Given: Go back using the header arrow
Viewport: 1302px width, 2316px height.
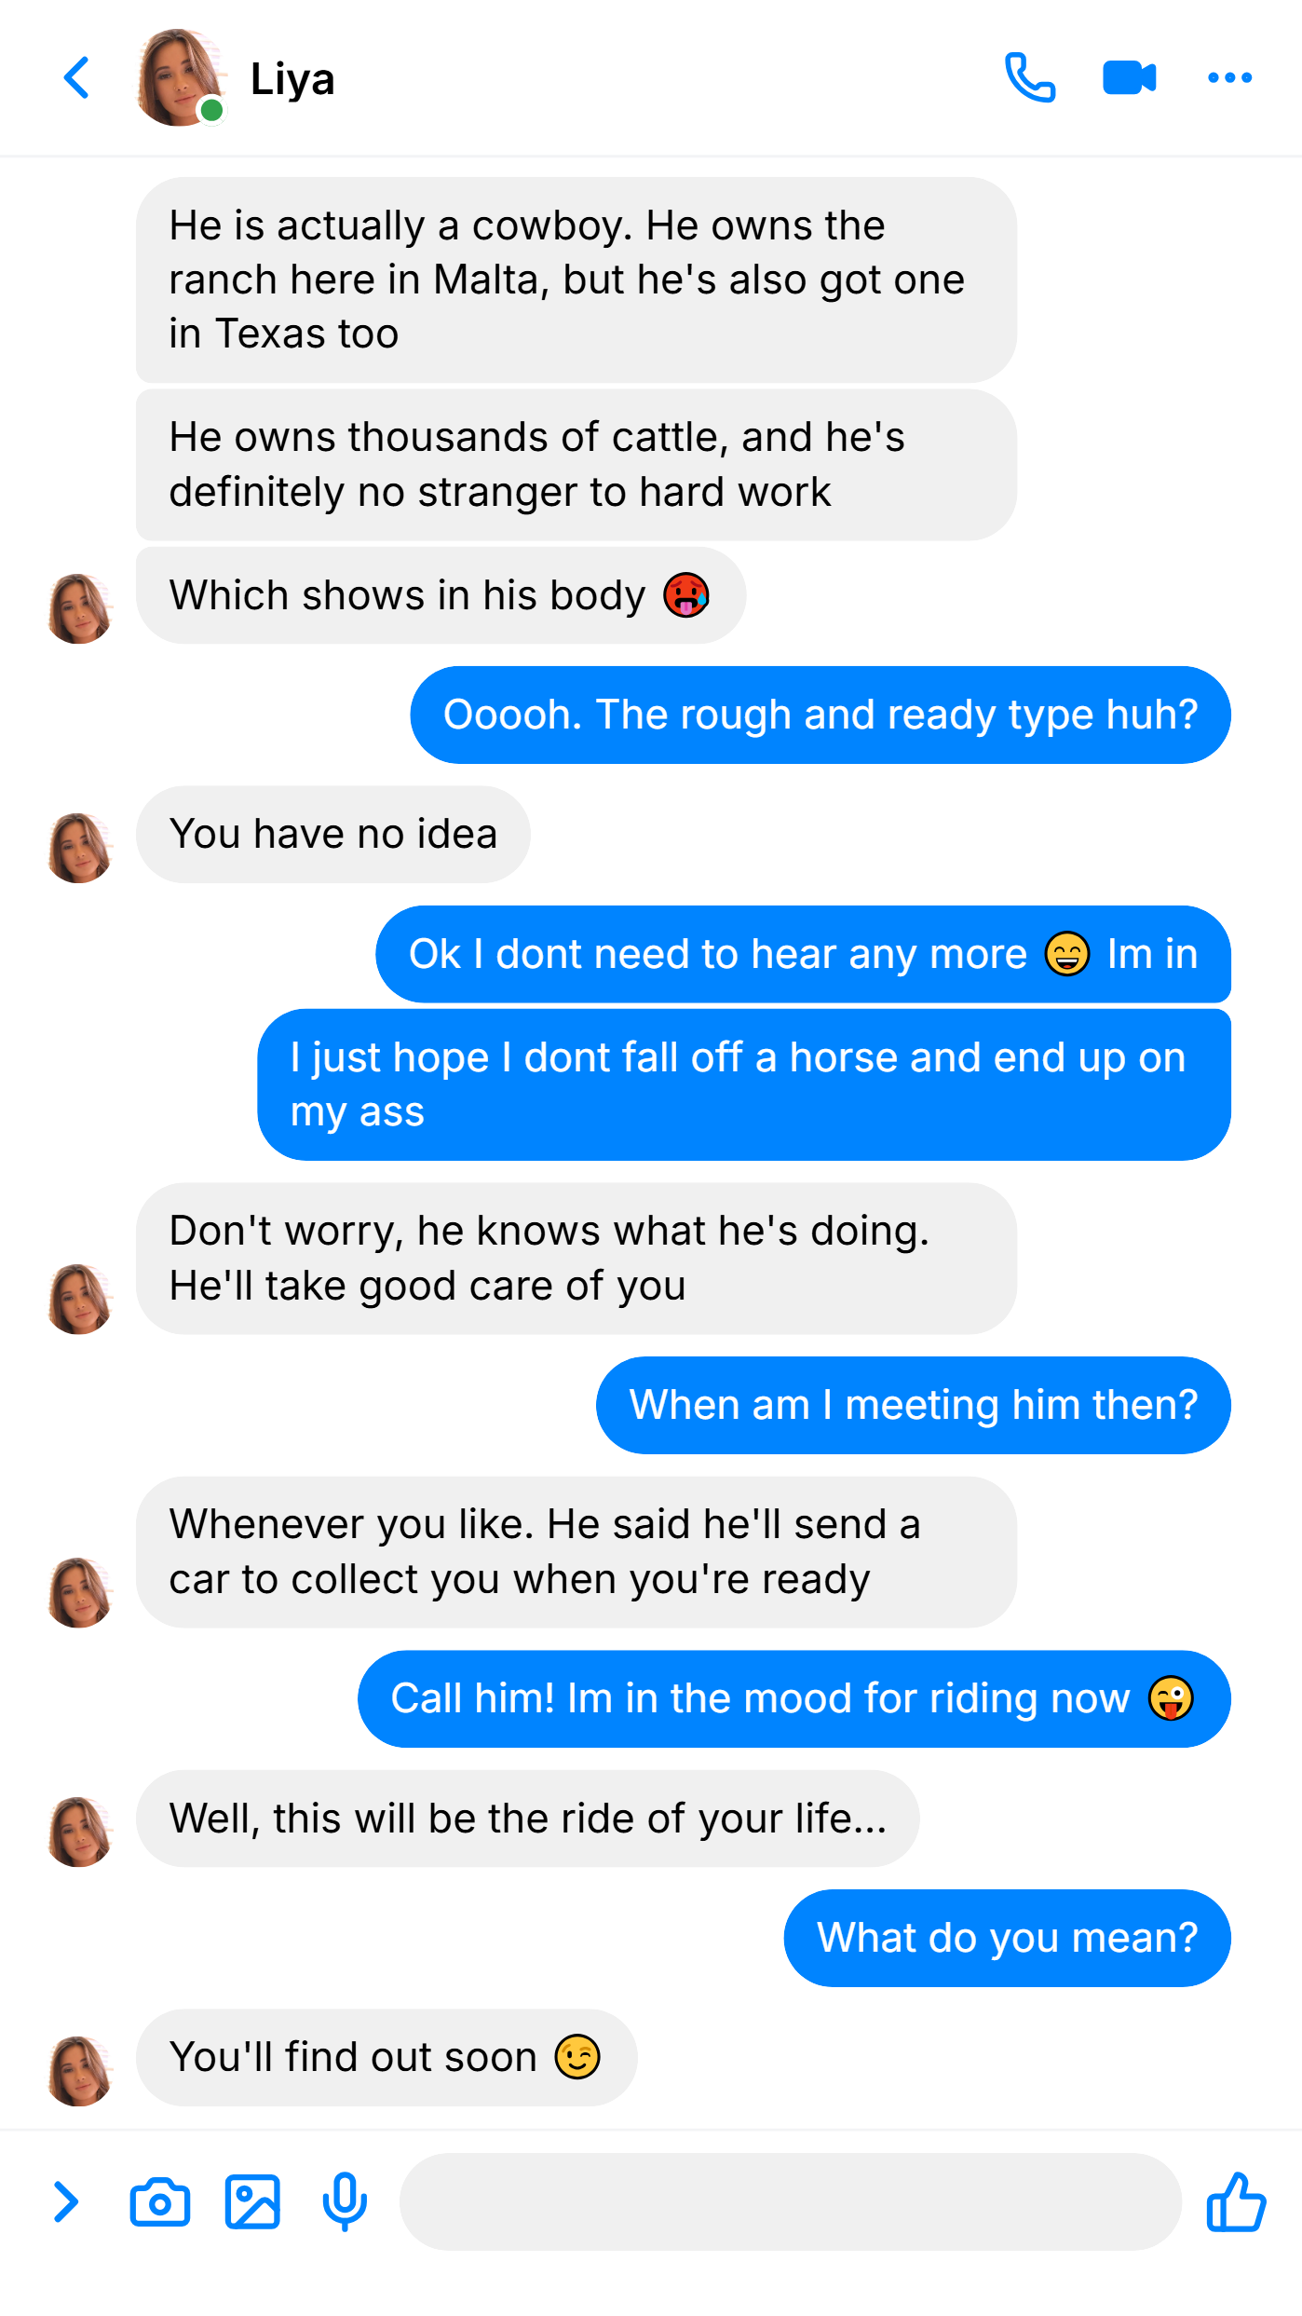Looking at the screenshot, I should point(77,77).
